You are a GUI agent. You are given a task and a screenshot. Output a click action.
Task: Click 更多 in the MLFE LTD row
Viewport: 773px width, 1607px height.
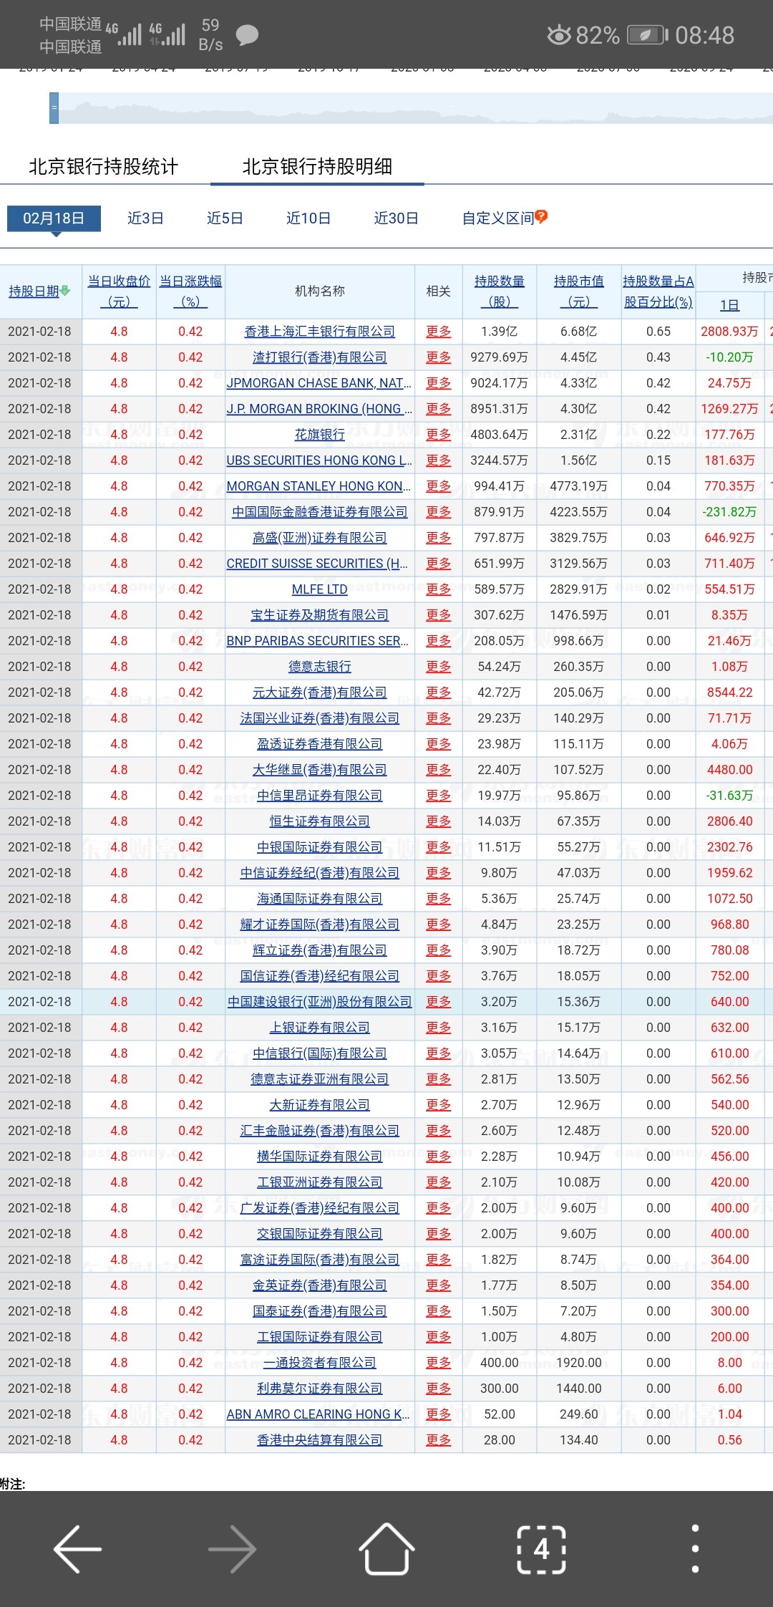click(x=439, y=589)
